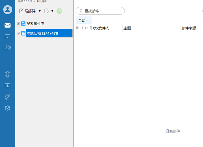Click the 搜索邮件夹 magnifier folder icon

coord(23,24)
